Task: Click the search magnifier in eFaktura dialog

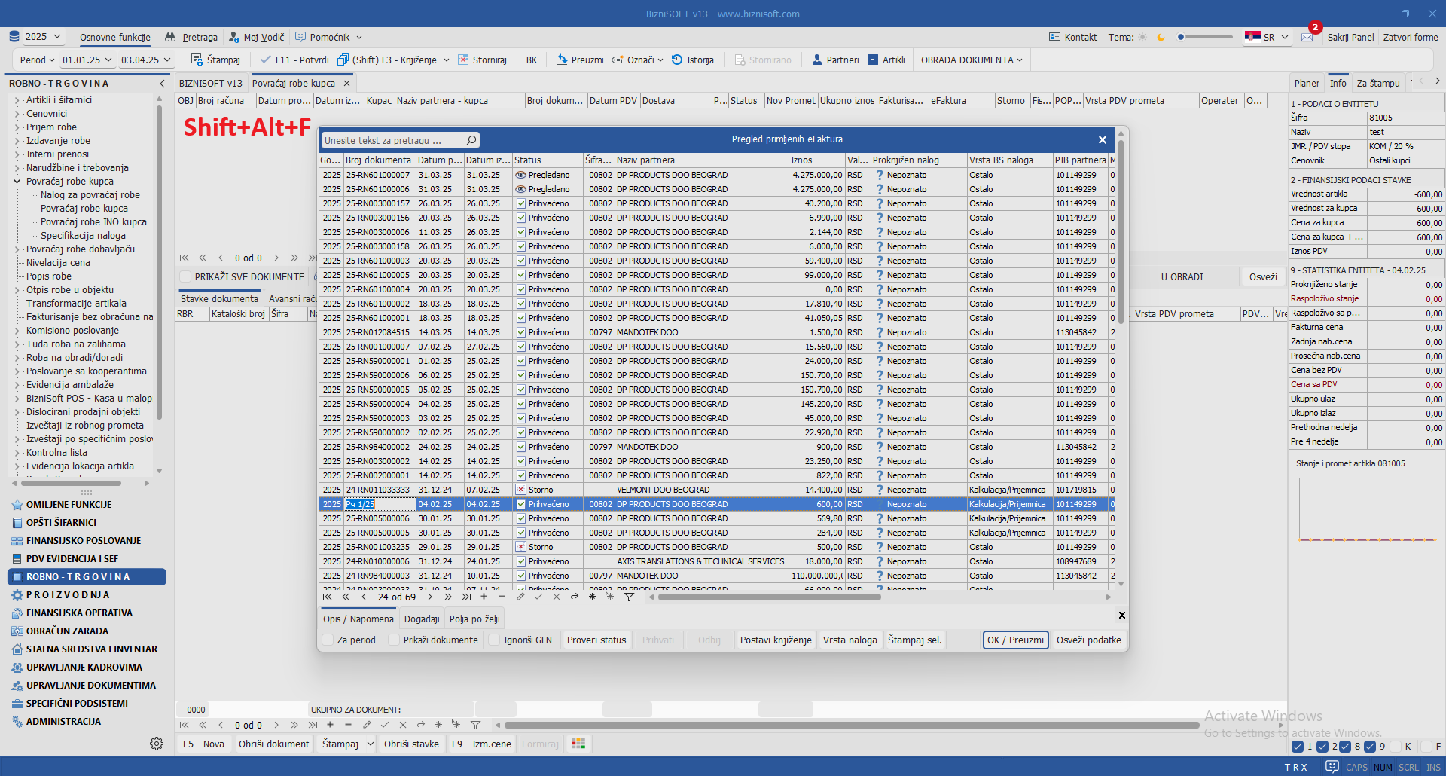Action: [471, 140]
